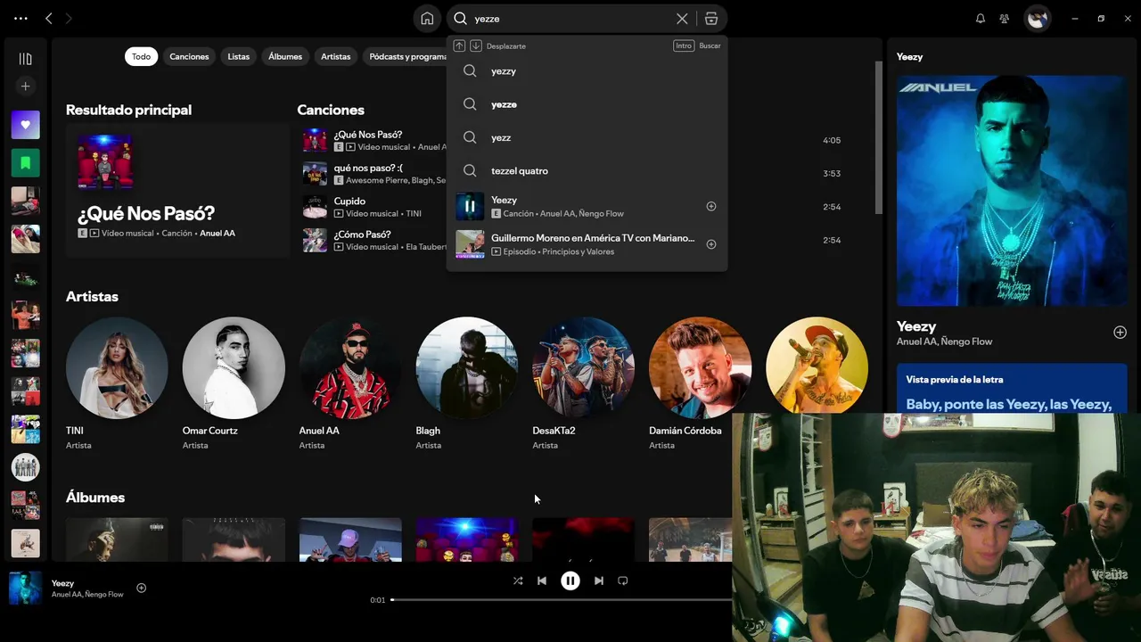Pause Yeezy in the suggestion list
The width and height of the screenshot is (1141, 642).
coord(470,206)
